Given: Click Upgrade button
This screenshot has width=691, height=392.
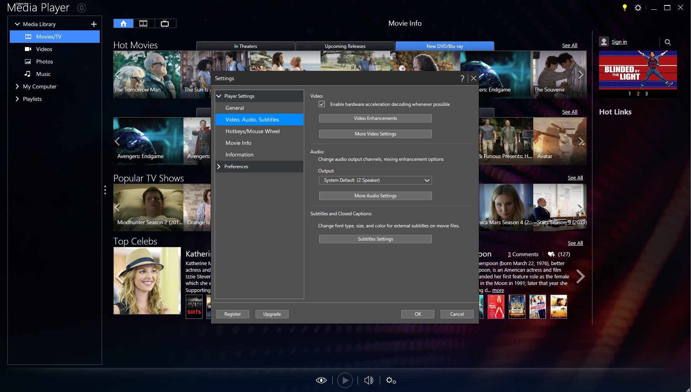Looking at the screenshot, I should pyautogui.click(x=272, y=314).
